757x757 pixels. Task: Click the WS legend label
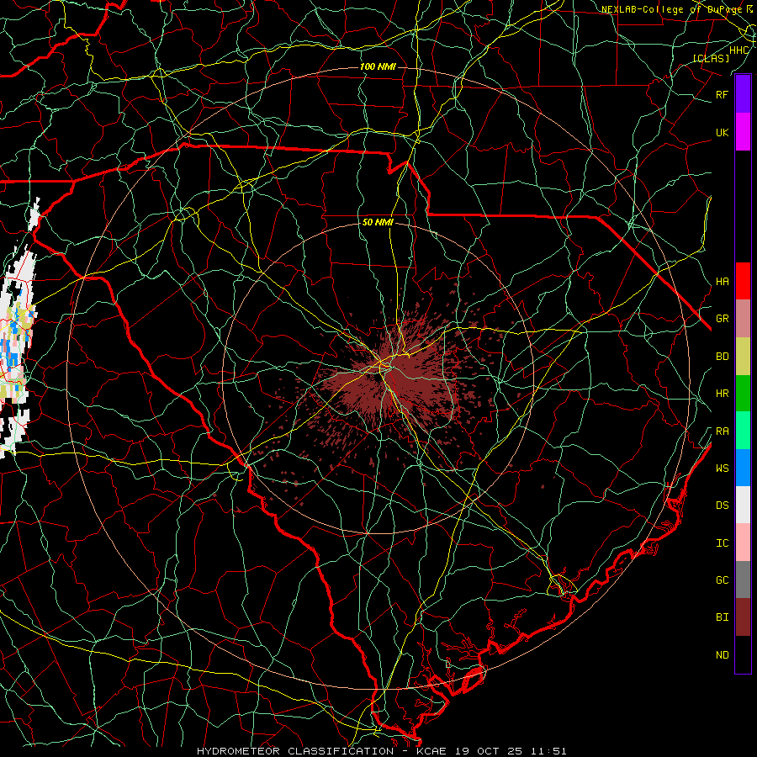click(722, 468)
